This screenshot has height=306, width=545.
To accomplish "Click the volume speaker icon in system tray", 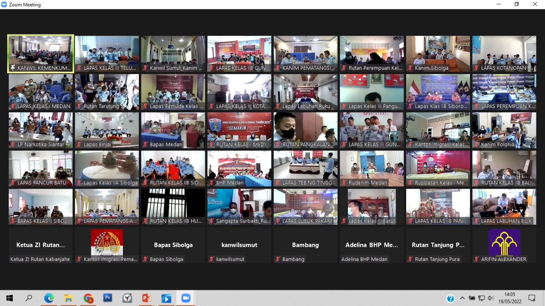I will pos(491,298).
